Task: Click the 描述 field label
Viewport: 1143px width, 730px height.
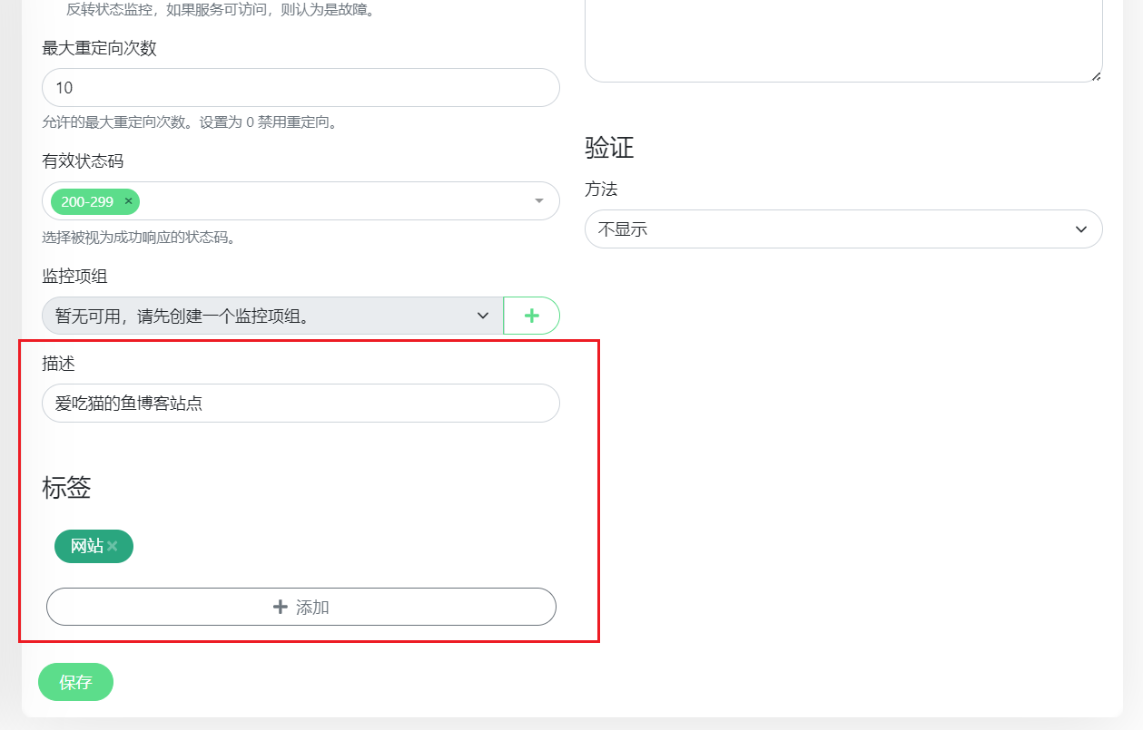Action: (58, 364)
